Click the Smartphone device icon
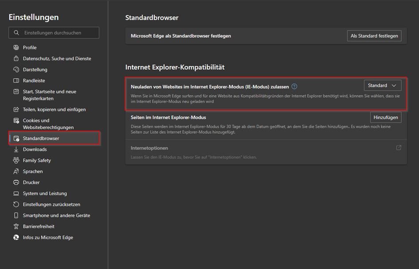The width and height of the screenshot is (419, 269). [16, 215]
